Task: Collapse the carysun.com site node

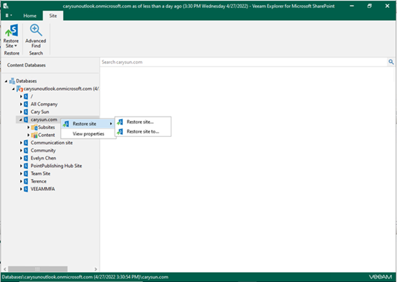Action: click(21, 120)
